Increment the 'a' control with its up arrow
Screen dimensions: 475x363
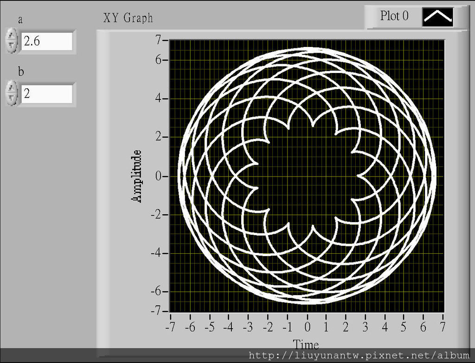12,35
